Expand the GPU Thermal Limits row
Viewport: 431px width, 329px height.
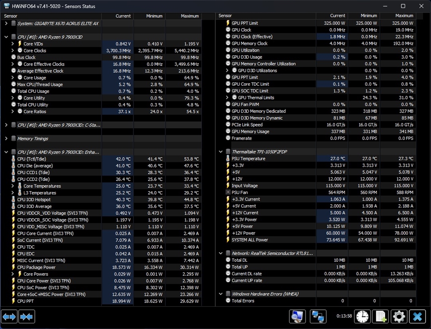(x=227, y=97)
